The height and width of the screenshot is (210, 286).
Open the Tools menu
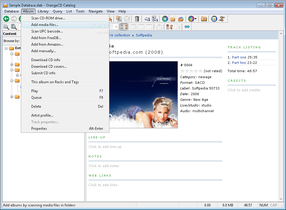(80, 11)
